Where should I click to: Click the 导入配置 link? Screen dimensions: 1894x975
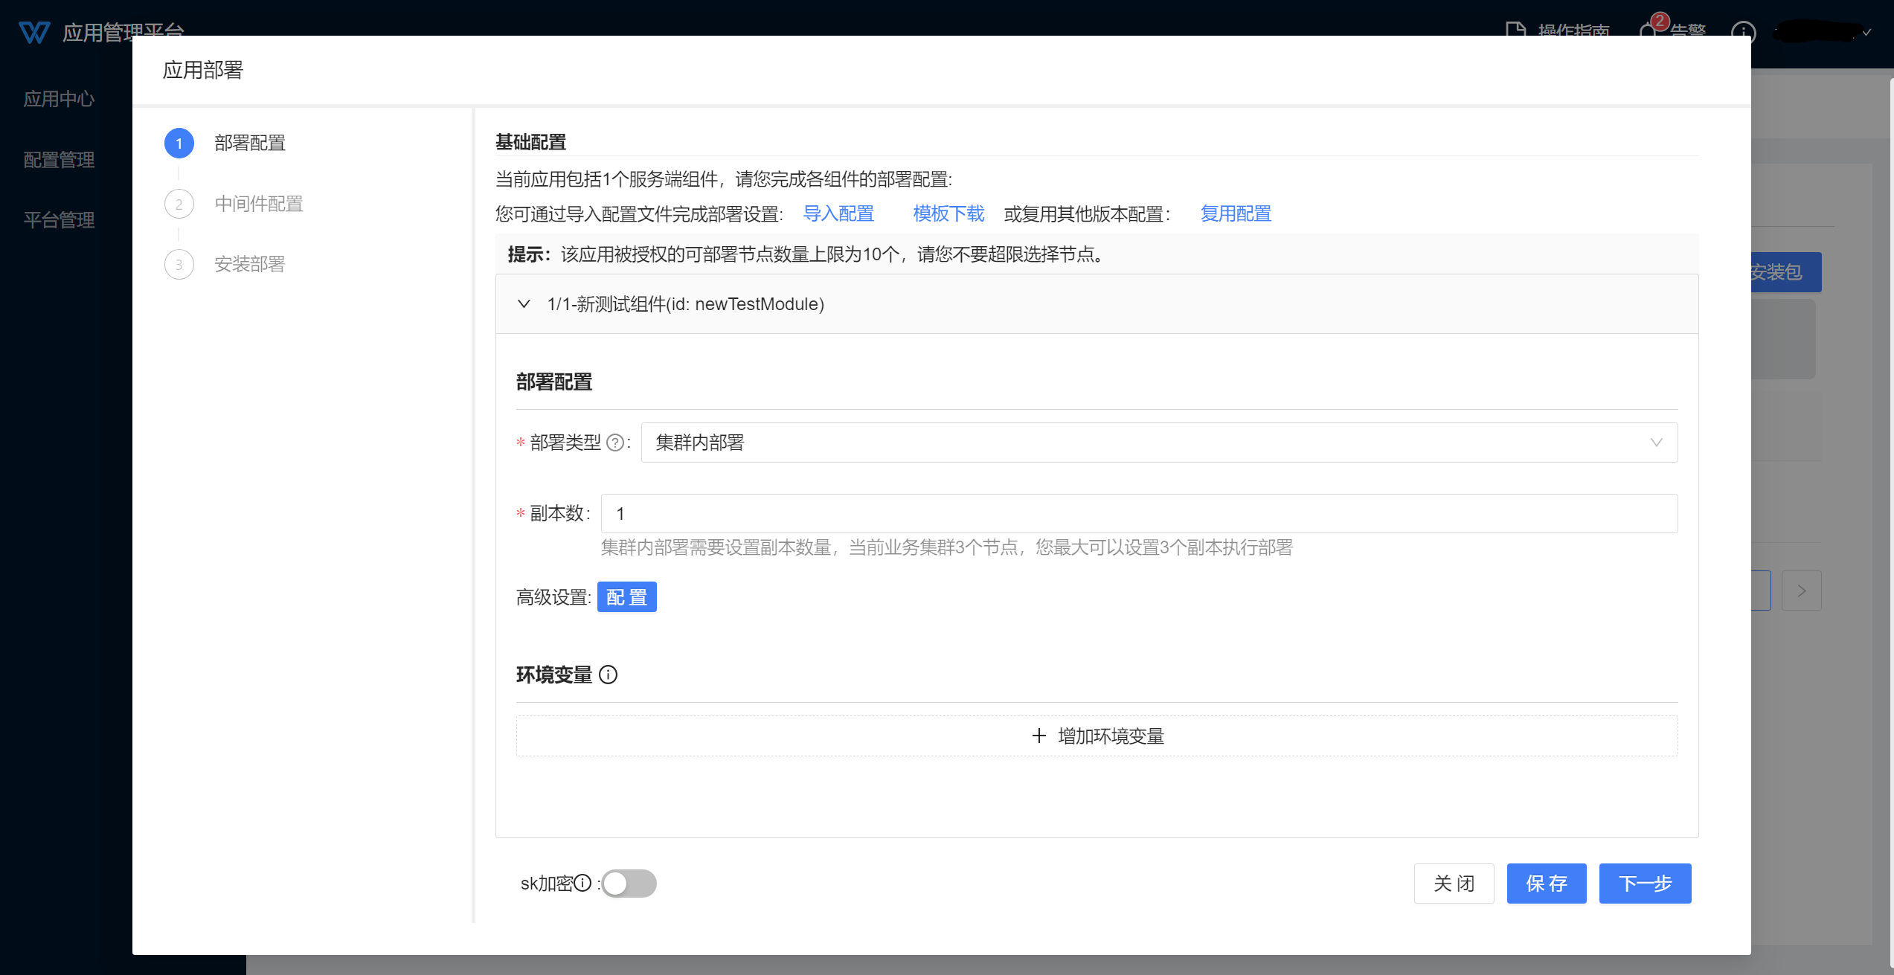pyautogui.click(x=838, y=214)
